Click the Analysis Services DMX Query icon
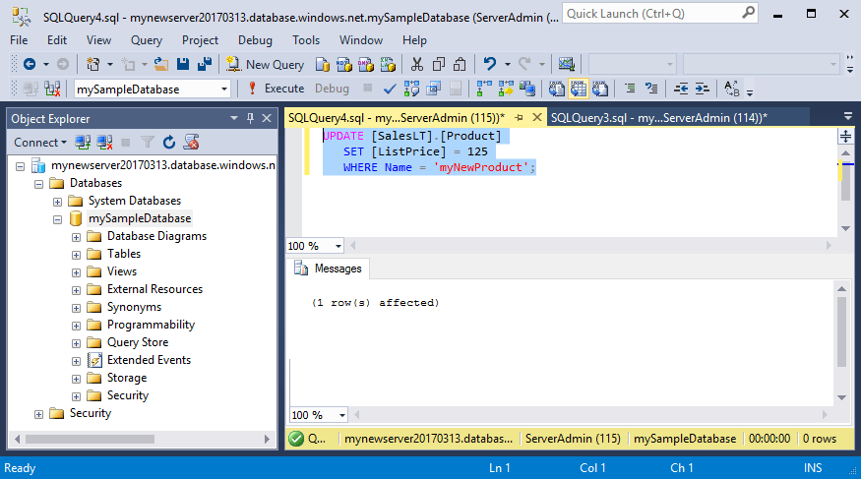861x479 pixels. (366, 65)
